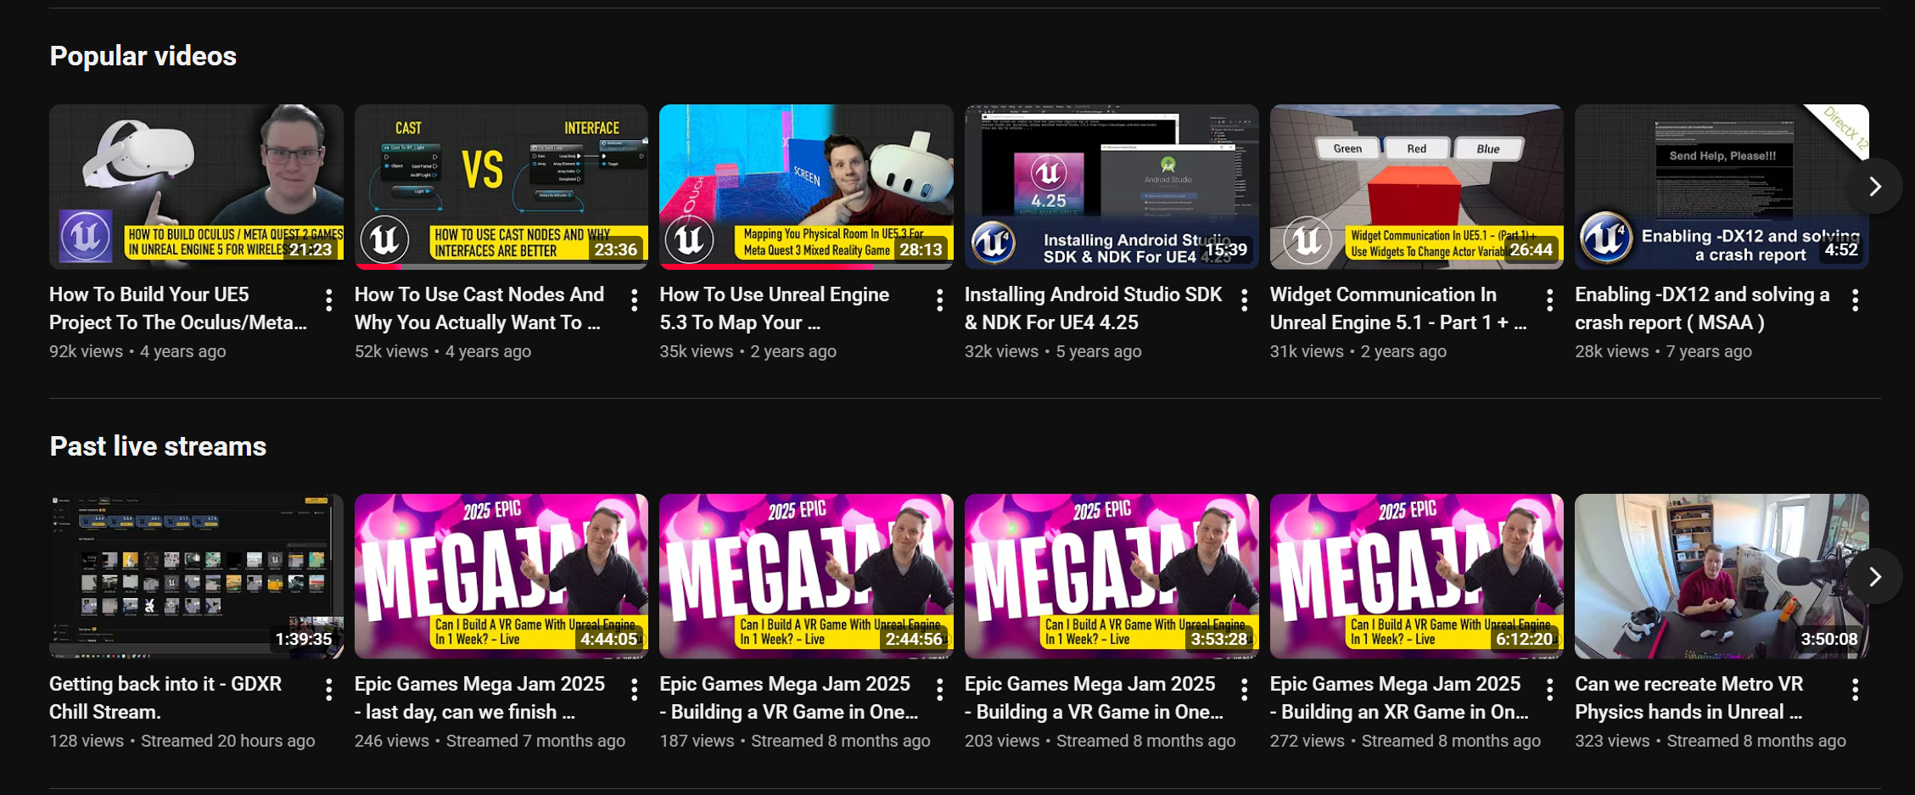
Task: Click the '32k views • 5 years ago' text
Action: (x=1053, y=351)
